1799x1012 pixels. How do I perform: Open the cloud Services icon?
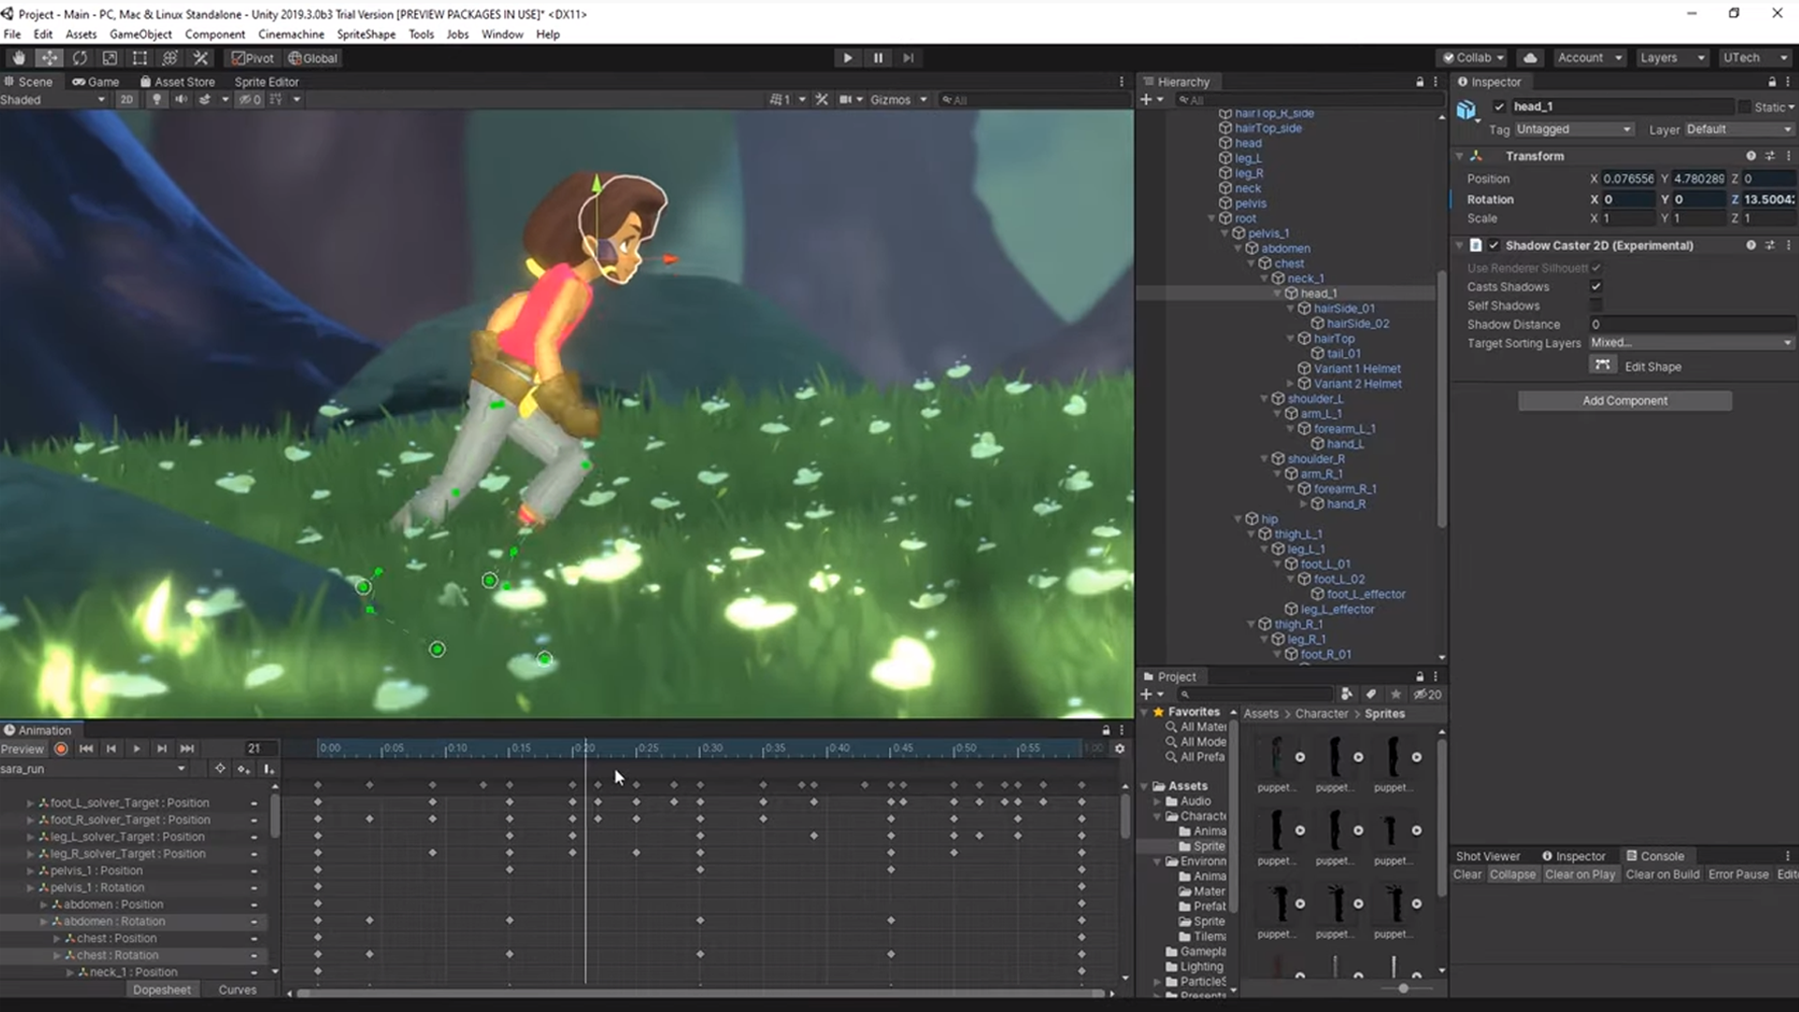tap(1530, 58)
